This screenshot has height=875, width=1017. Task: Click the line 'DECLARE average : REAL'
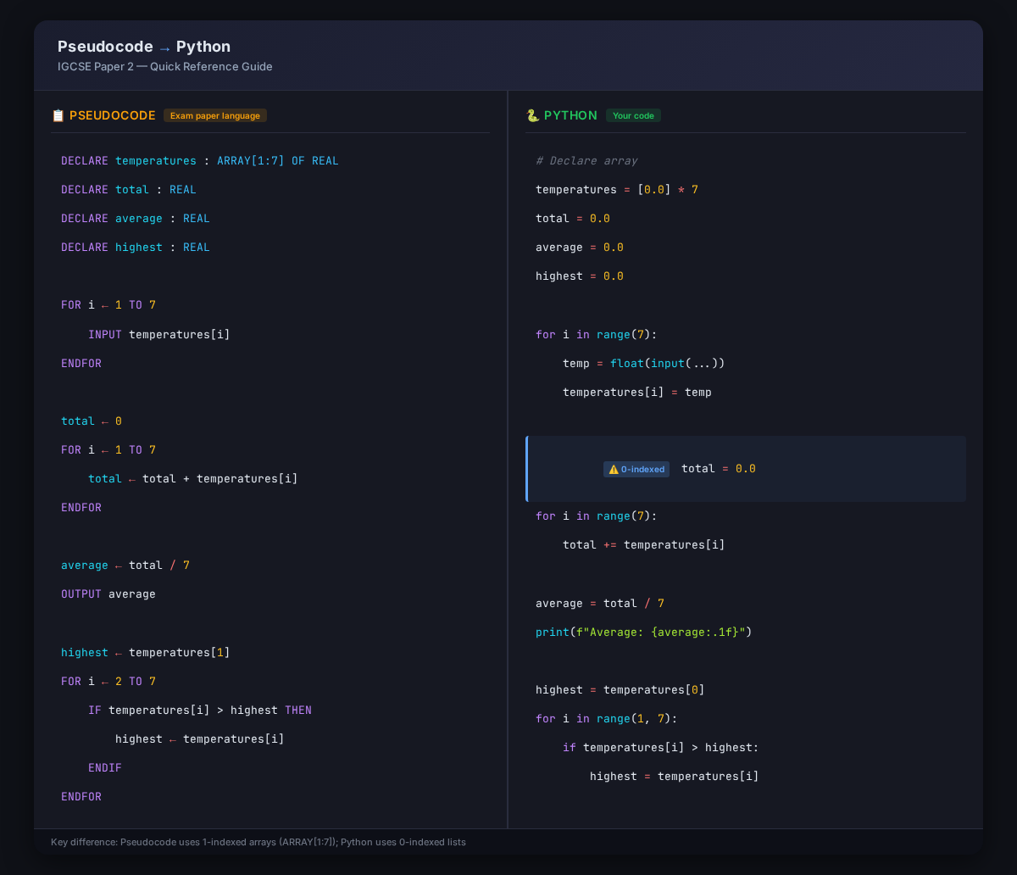pos(136,219)
